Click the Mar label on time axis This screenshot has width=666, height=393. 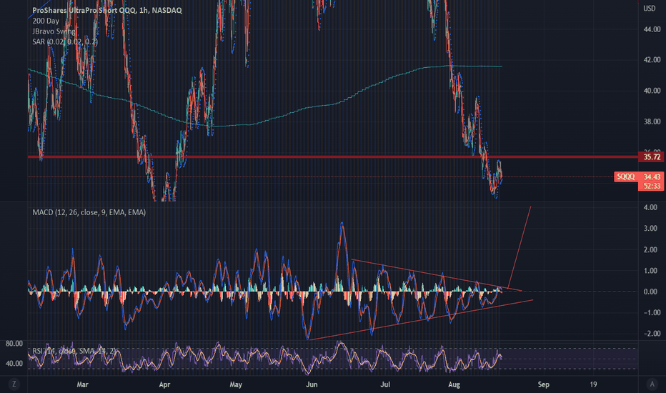tap(82, 384)
